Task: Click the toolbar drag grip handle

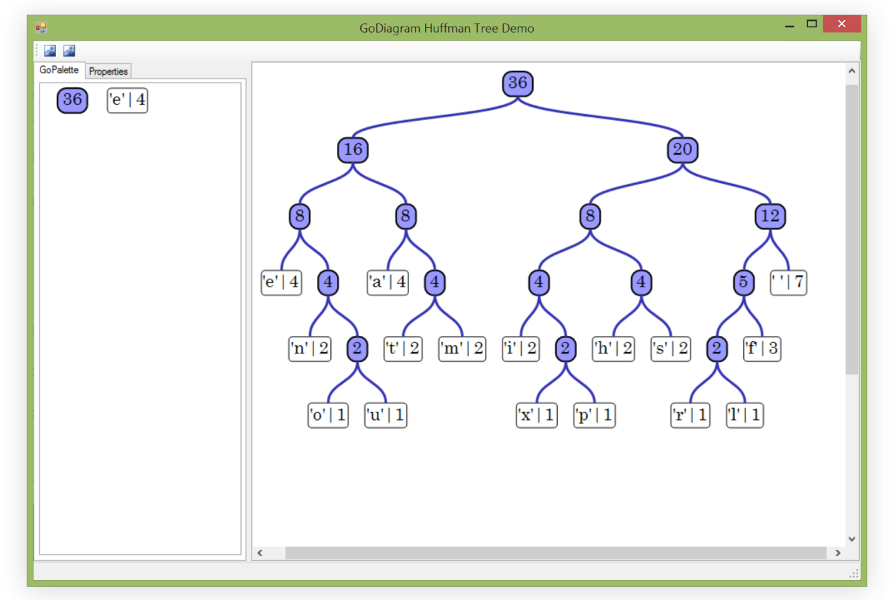Action: click(x=37, y=51)
